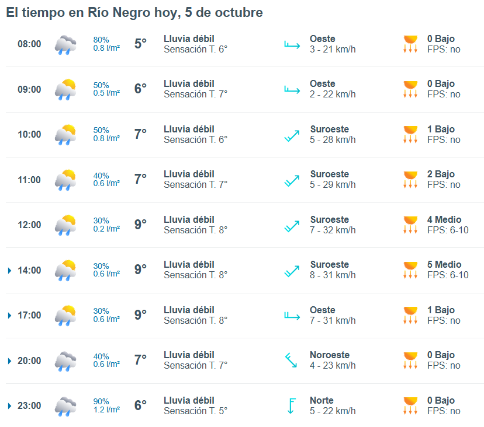Click the UV index icon at 14:00
The height and width of the screenshot is (427, 484).
tap(410, 270)
